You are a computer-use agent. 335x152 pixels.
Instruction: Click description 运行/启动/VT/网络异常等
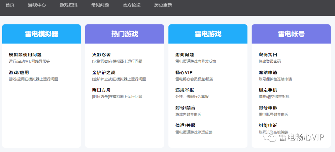pos(29,61)
